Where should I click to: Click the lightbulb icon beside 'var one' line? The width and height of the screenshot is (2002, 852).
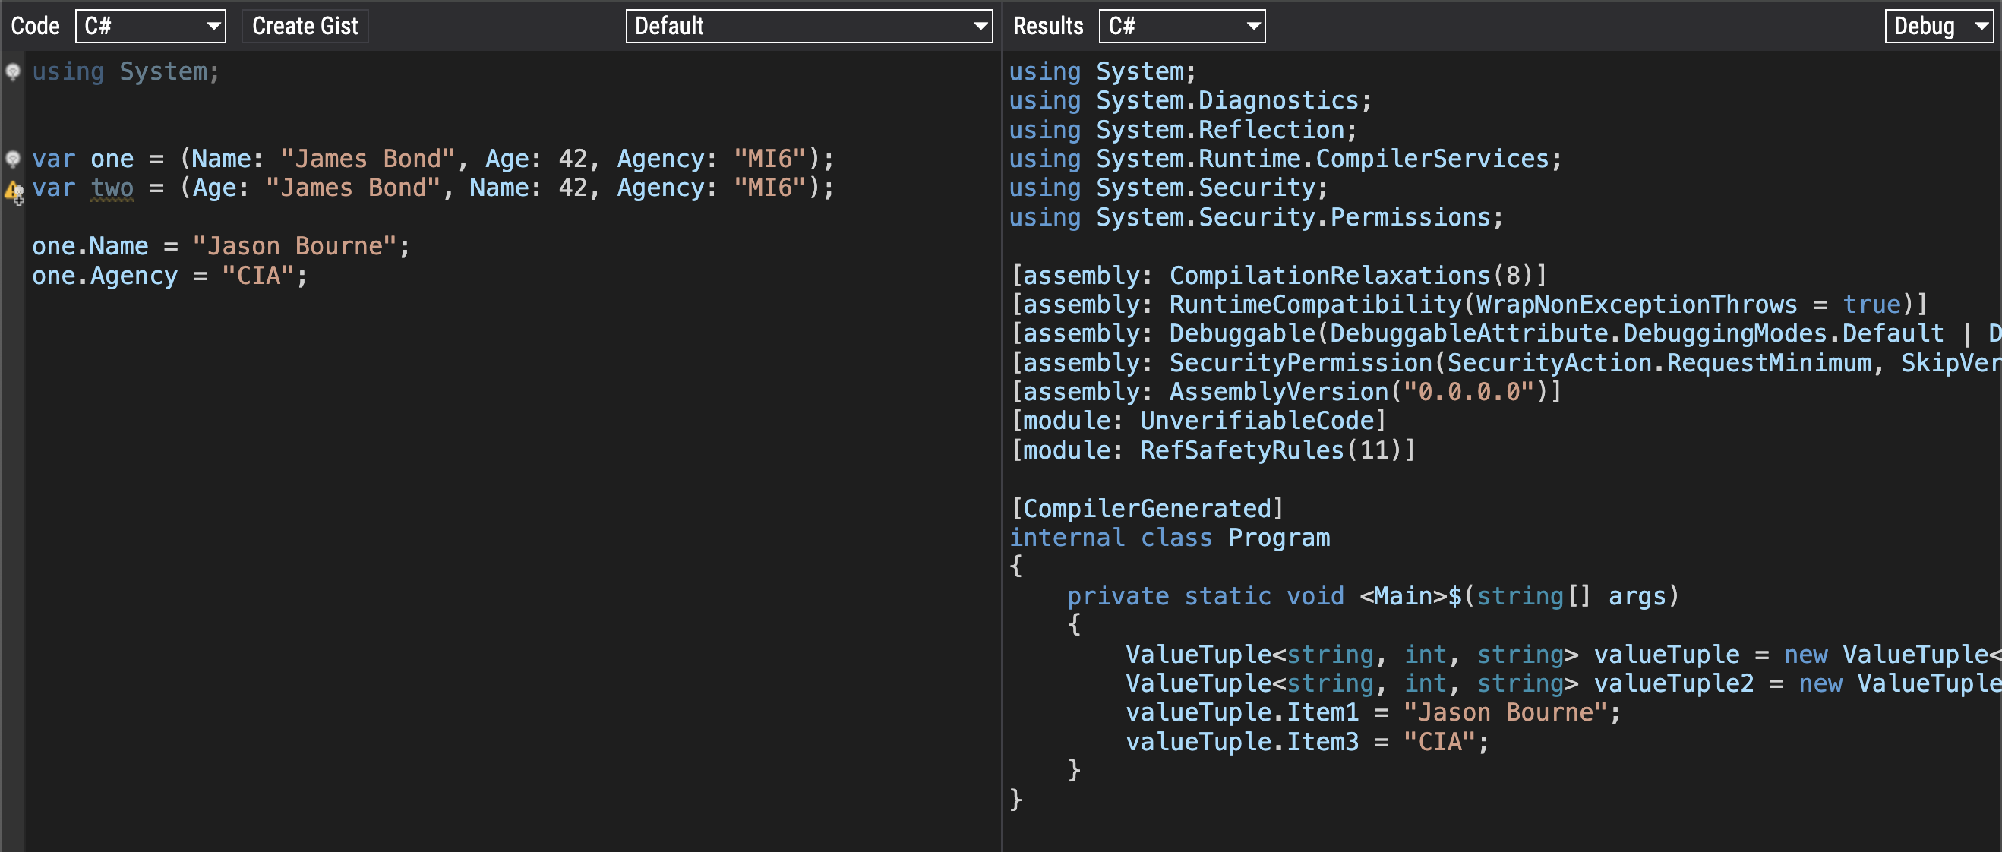[12, 159]
